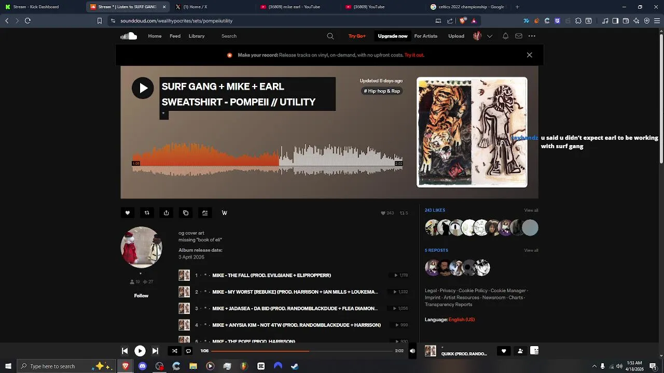Follow the artist from bottom player icon
Screen dimensions: 664x373
(x=520, y=351)
